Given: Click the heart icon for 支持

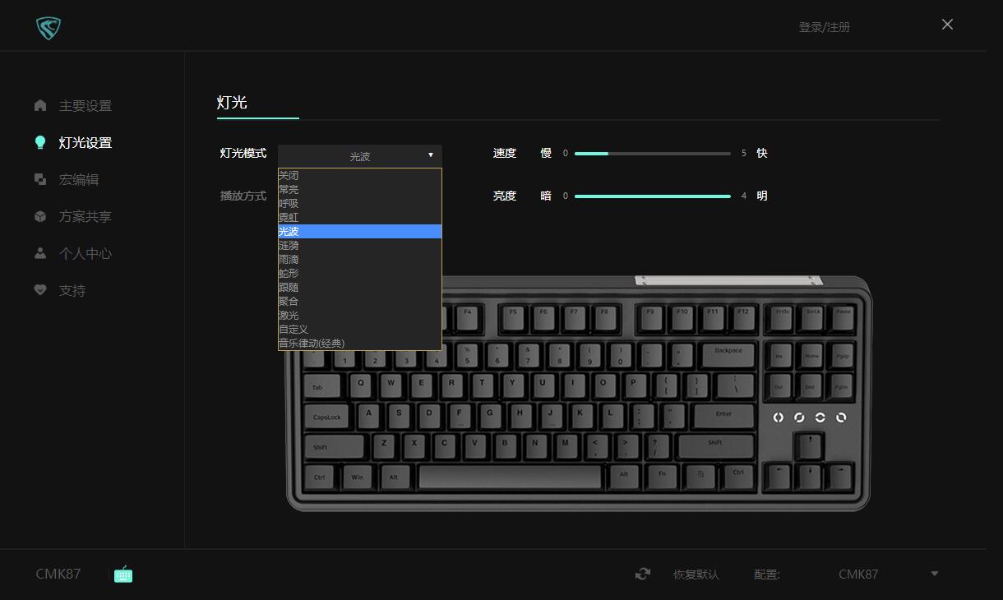Looking at the screenshot, I should [40, 290].
